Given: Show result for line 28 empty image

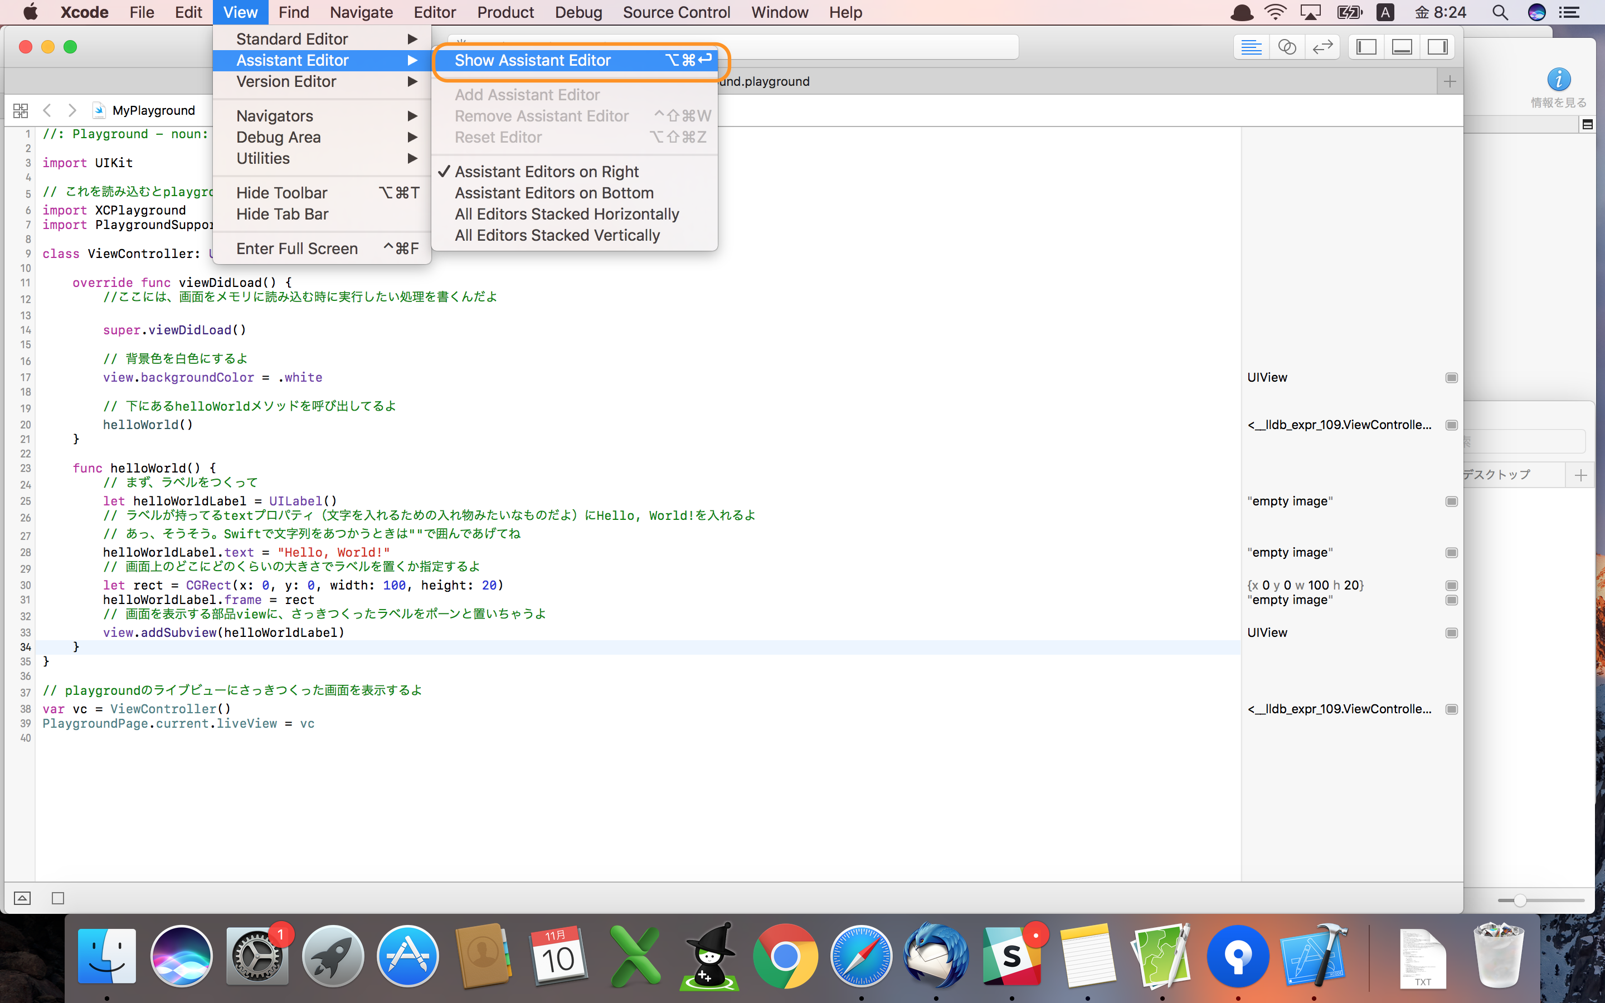Looking at the screenshot, I should [x=1451, y=553].
